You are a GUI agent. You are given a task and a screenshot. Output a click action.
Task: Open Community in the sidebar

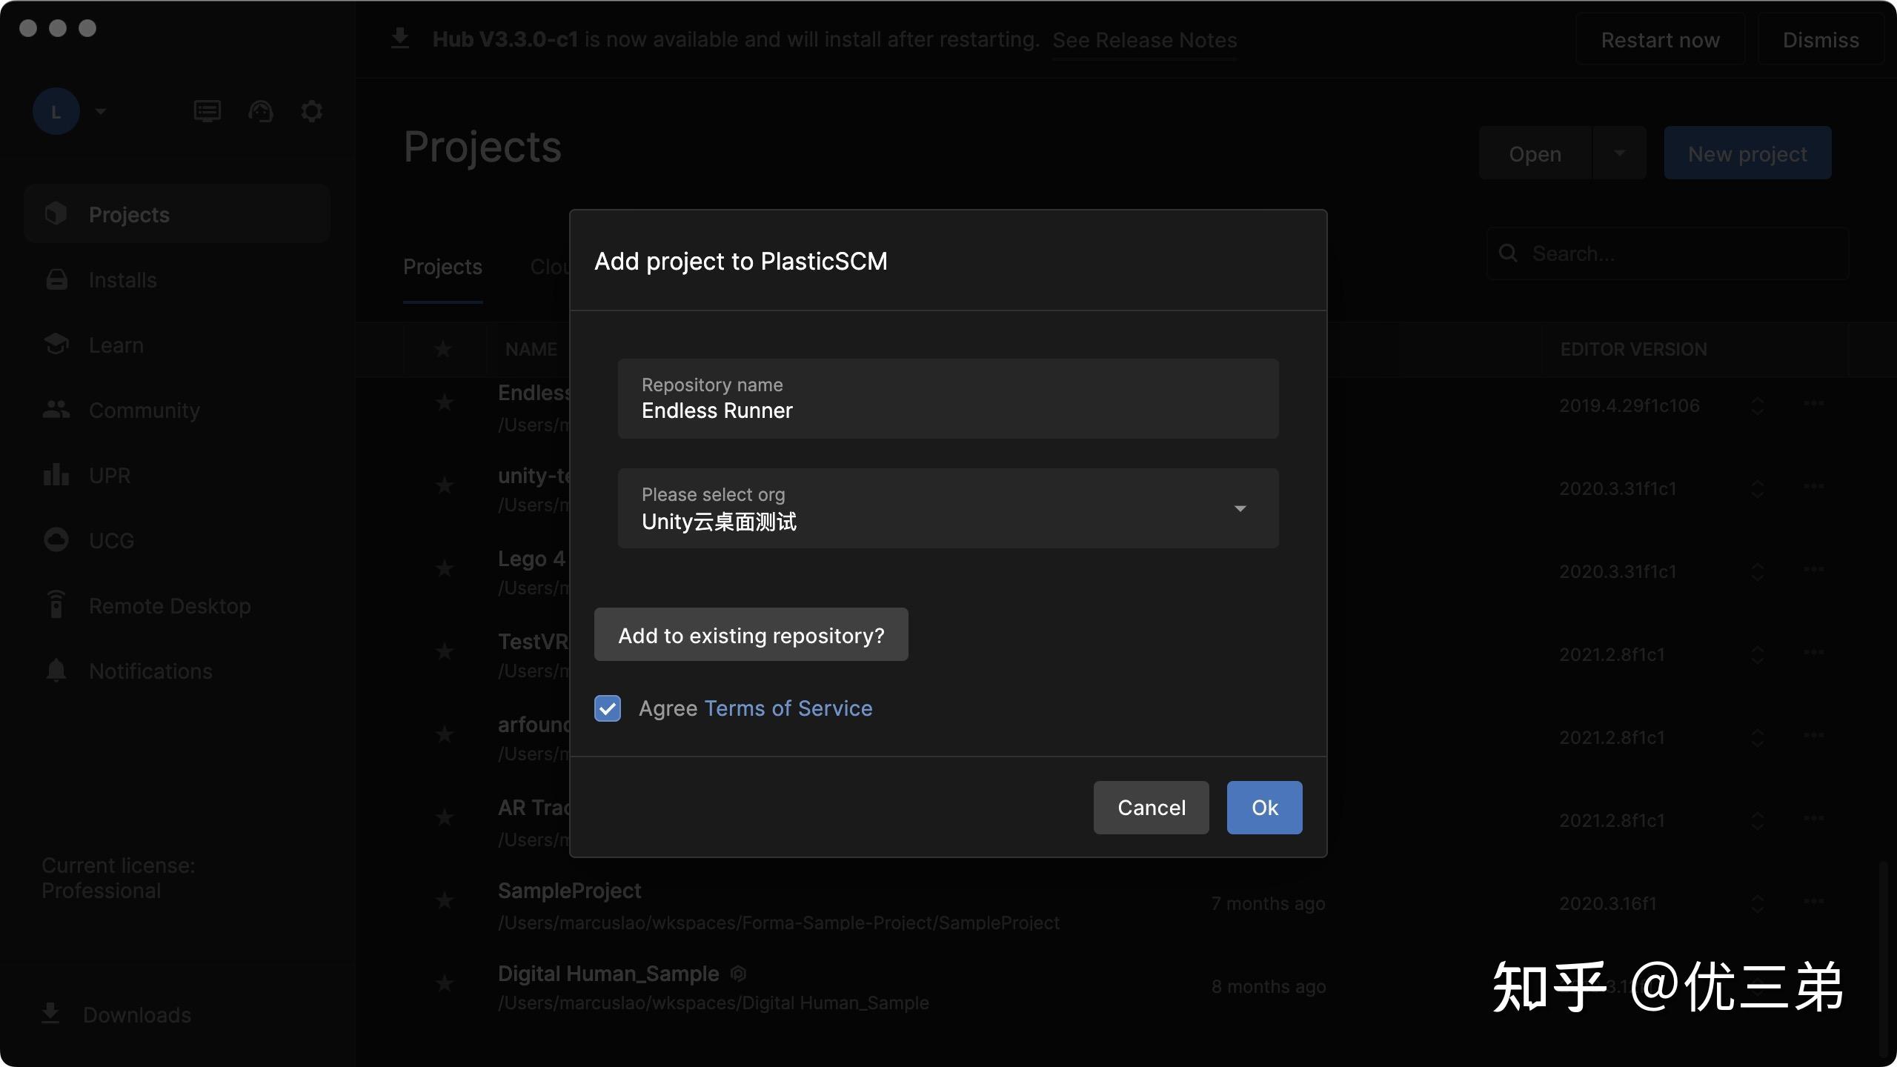144,410
